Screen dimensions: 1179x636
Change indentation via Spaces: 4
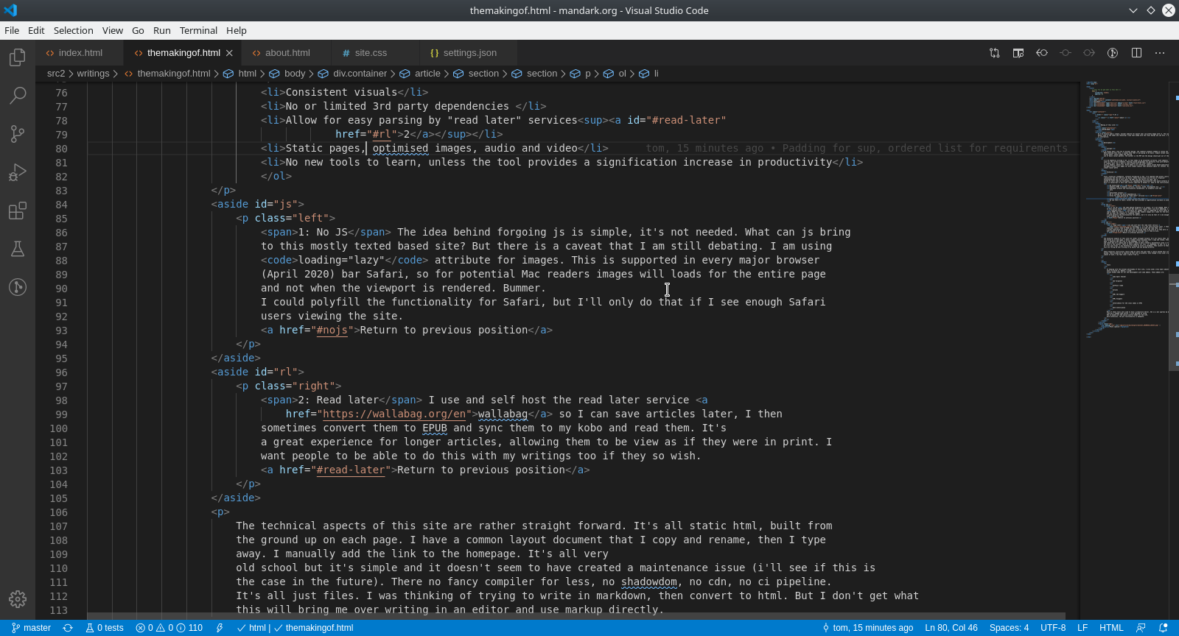pyautogui.click(x=1009, y=628)
